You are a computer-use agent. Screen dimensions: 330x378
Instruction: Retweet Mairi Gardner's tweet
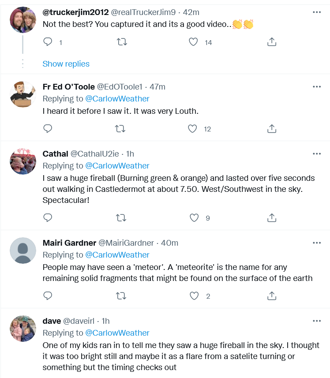pyautogui.click(x=120, y=296)
